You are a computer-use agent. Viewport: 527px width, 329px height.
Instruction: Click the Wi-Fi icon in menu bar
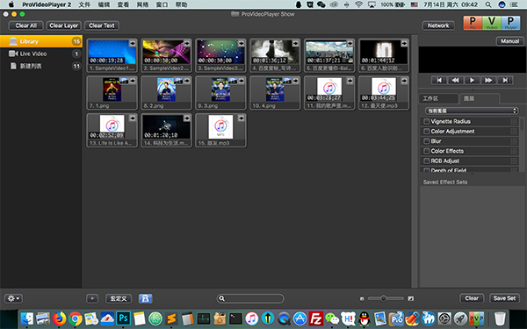point(358,4)
